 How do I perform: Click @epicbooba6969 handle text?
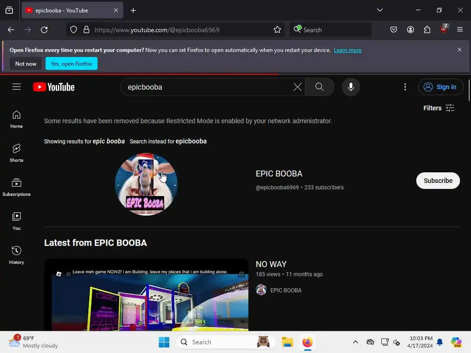(x=277, y=188)
